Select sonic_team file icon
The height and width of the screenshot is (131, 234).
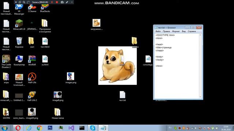(19, 114)
